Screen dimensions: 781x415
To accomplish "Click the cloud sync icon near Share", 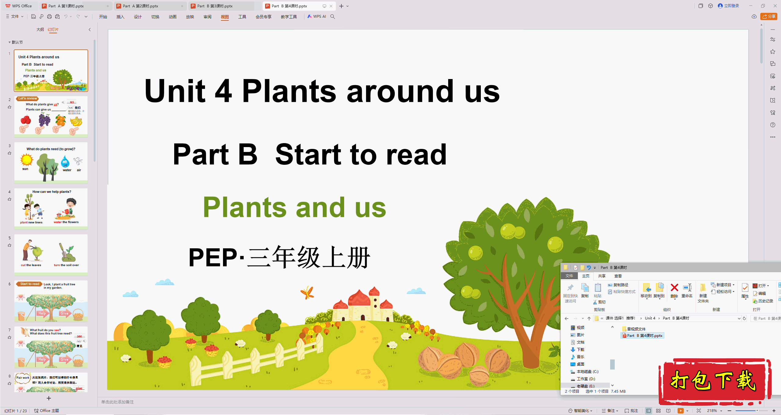I will point(754,16).
